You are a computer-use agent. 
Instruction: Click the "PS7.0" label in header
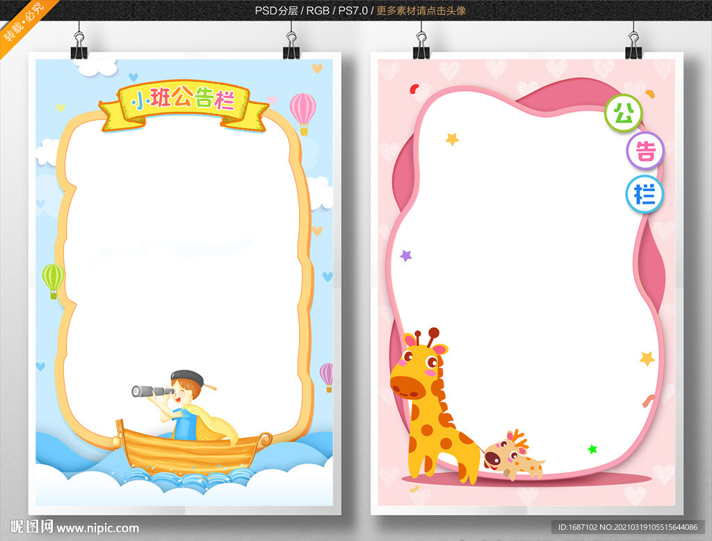[353, 10]
